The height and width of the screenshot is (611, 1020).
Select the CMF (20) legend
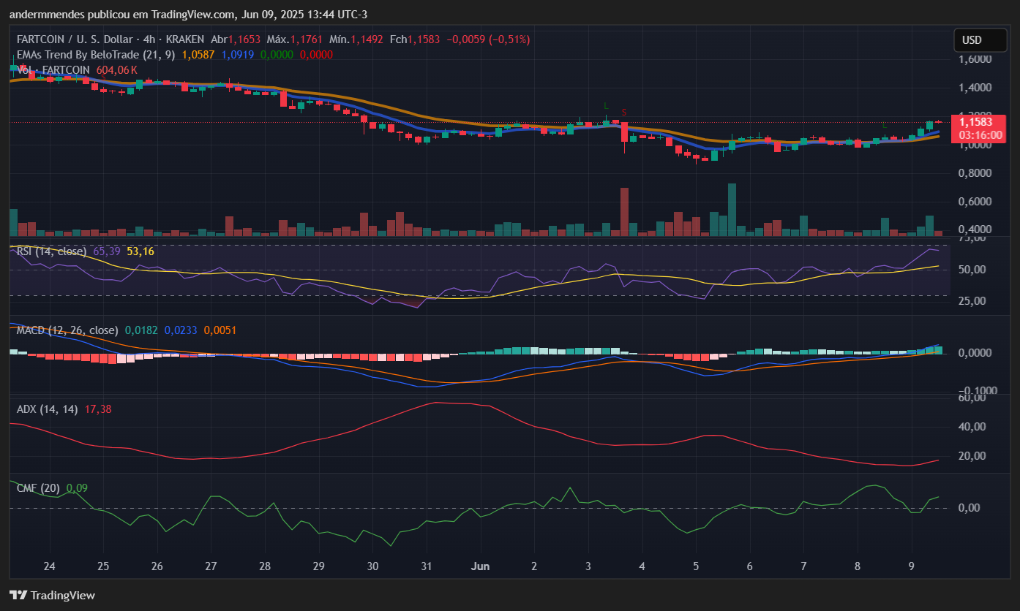pos(39,487)
